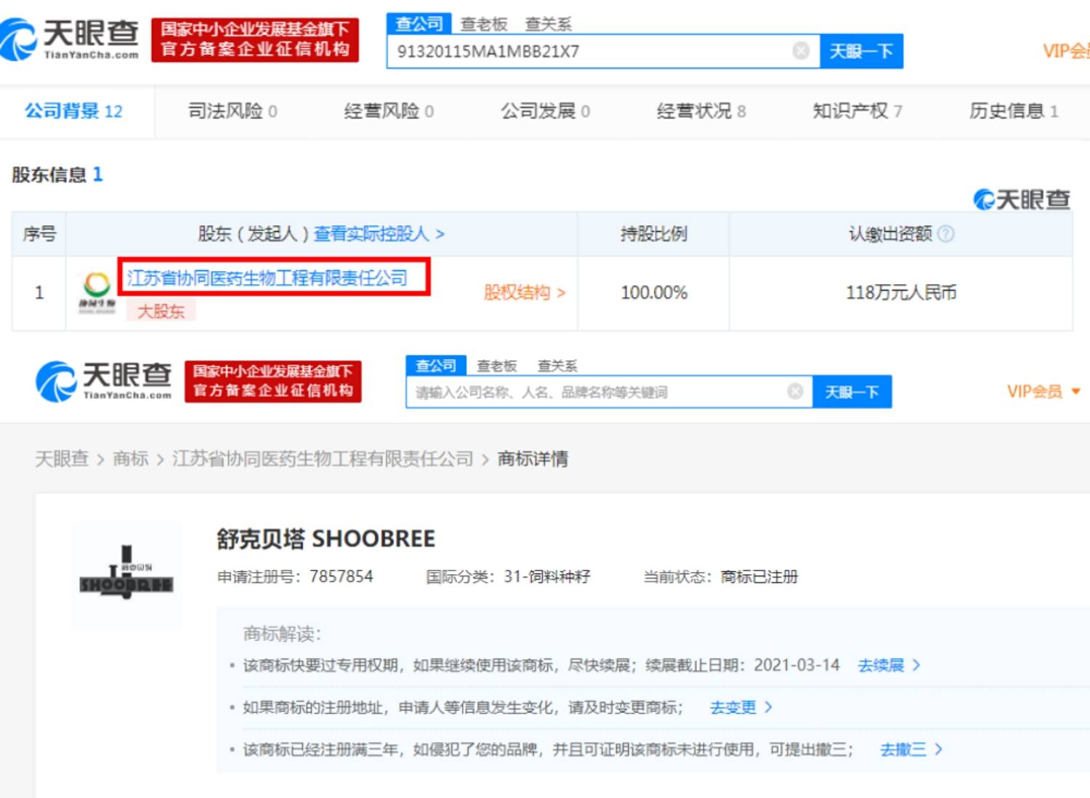
Task: Select registration number 7857854
Action: pos(342,576)
